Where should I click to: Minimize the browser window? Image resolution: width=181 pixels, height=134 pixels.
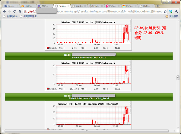164,2
